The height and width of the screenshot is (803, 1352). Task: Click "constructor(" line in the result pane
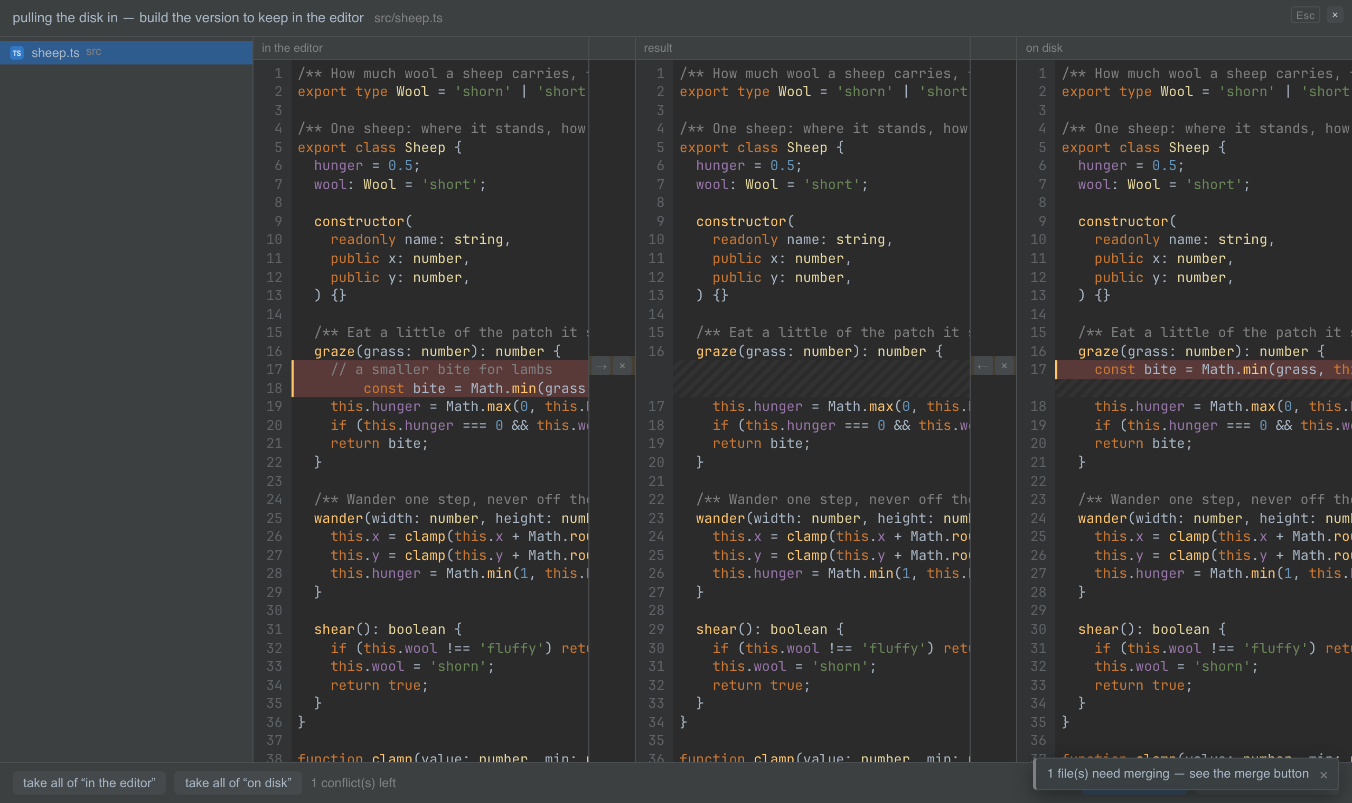(745, 221)
